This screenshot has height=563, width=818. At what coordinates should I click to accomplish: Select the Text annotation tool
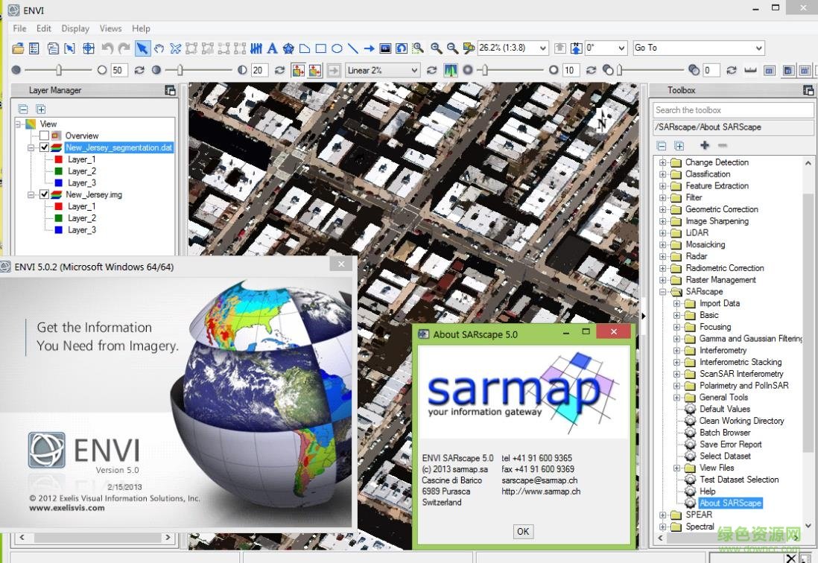271,48
